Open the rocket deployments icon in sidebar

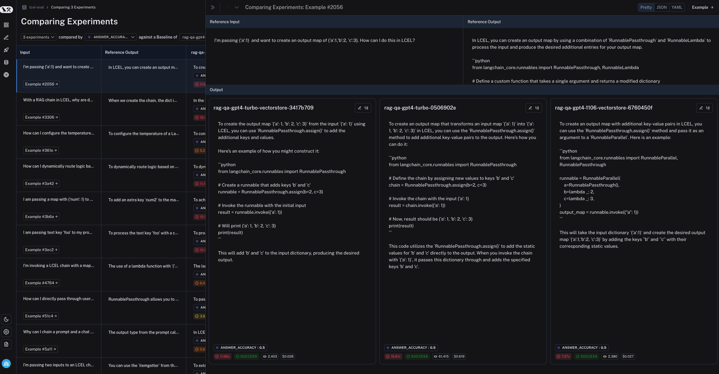click(x=6, y=50)
